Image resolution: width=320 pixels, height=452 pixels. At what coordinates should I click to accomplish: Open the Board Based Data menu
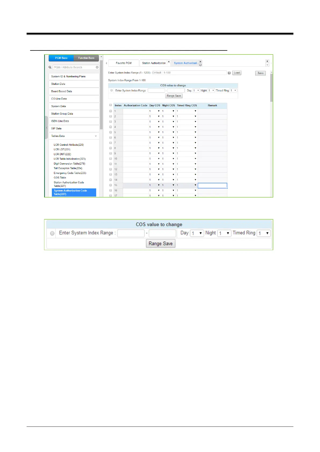click(74, 91)
